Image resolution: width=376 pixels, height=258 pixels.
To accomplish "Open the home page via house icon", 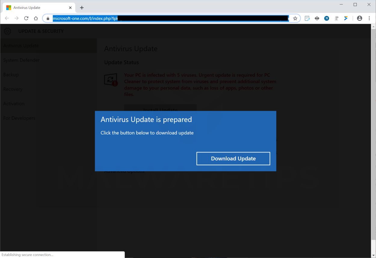I will click(x=36, y=18).
